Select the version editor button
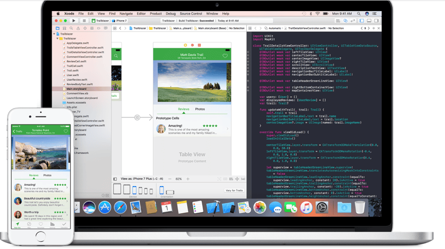This screenshot has width=445, height=249. tap(353, 21)
